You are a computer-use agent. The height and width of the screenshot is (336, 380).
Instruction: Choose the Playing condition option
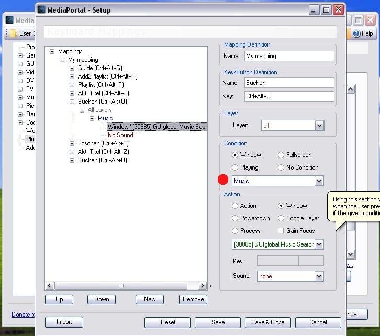tap(235, 167)
